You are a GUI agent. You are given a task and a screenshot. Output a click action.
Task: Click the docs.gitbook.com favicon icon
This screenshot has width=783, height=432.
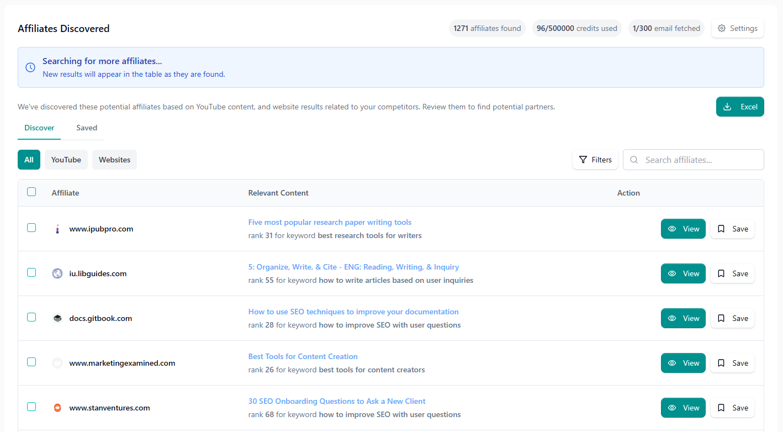(x=57, y=318)
